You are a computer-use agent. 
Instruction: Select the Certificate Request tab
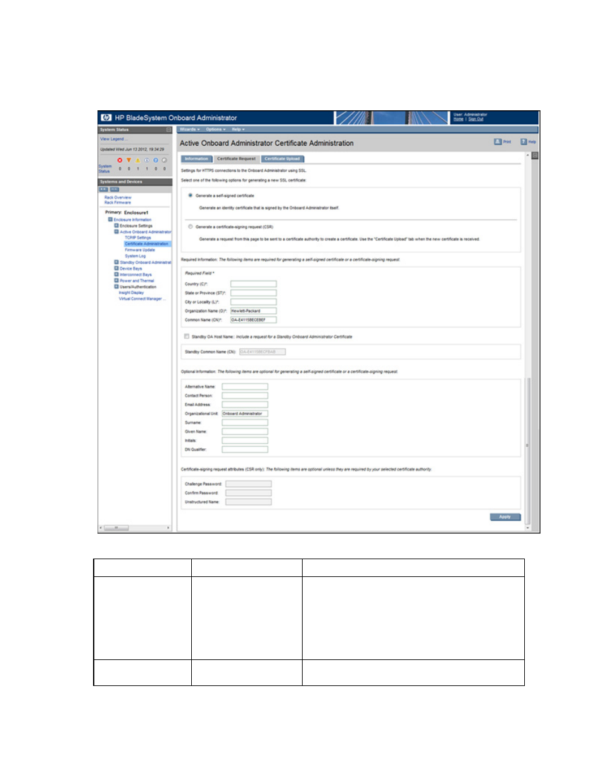coord(236,159)
